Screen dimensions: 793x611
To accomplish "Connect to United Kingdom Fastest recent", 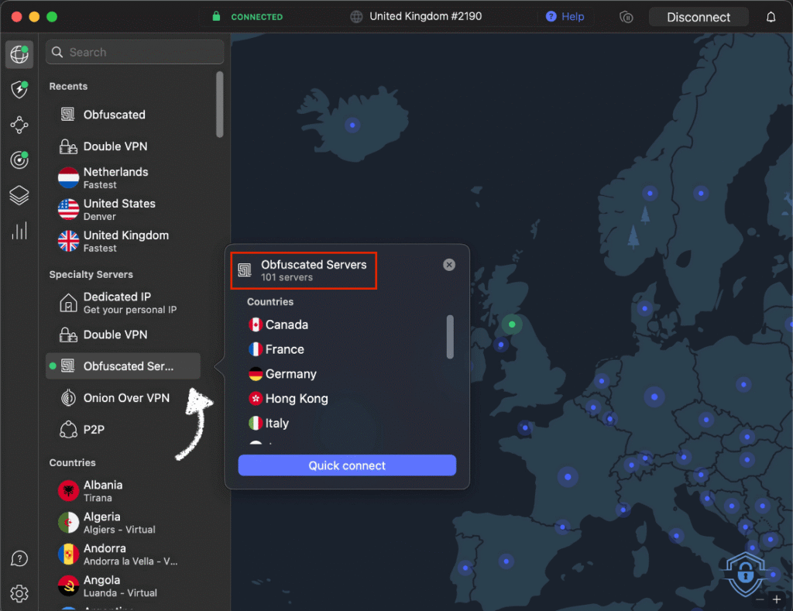I will pos(123,242).
